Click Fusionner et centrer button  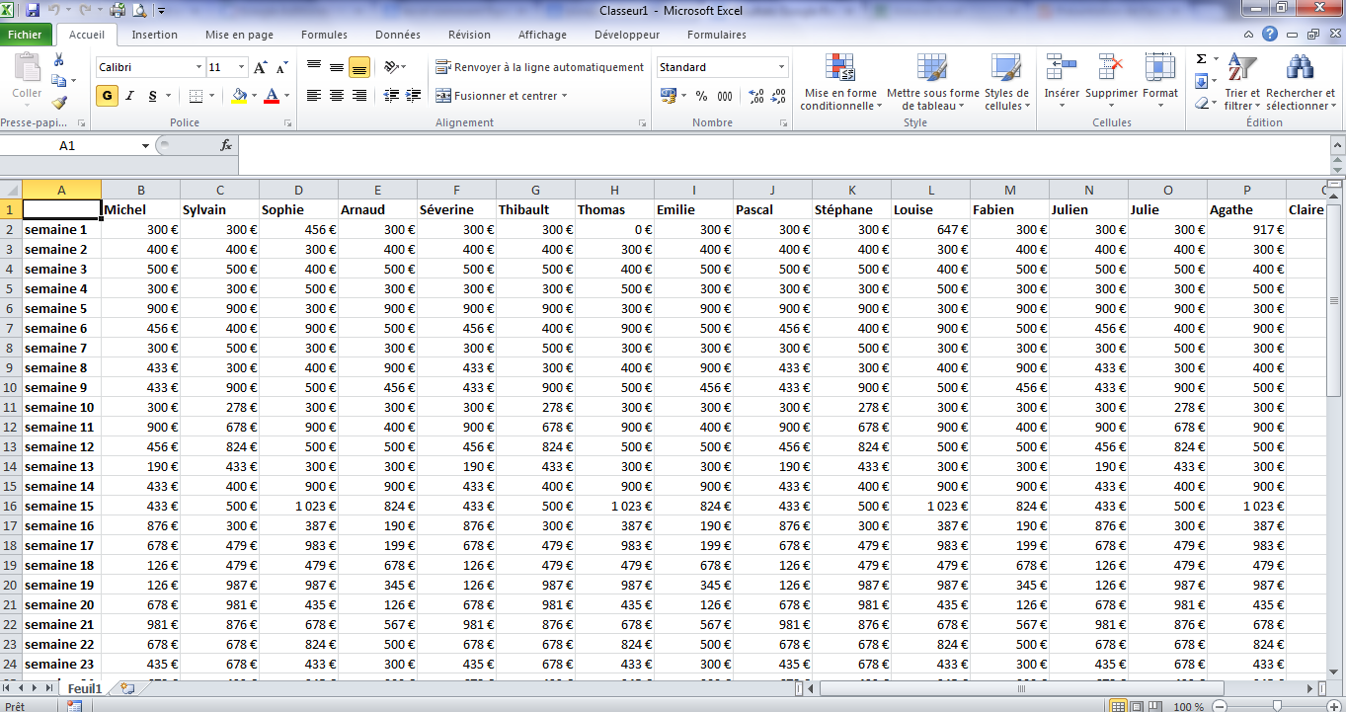[502, 96]
